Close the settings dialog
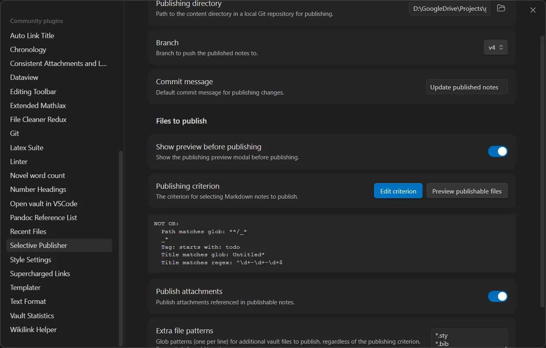The image size is (546, 348). click(533, 10)
